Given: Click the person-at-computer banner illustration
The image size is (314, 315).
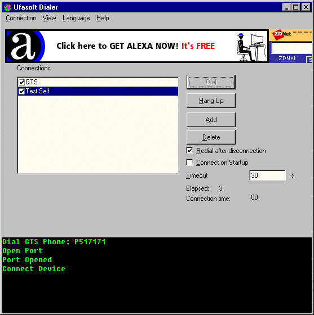Looking at the screenshot, I should tap(250, 47).
